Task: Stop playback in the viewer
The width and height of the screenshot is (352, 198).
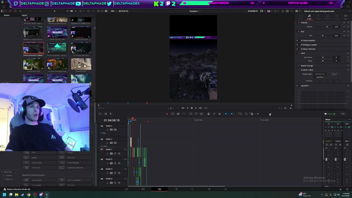Action: pyautogui.click(x=192, y=108)
